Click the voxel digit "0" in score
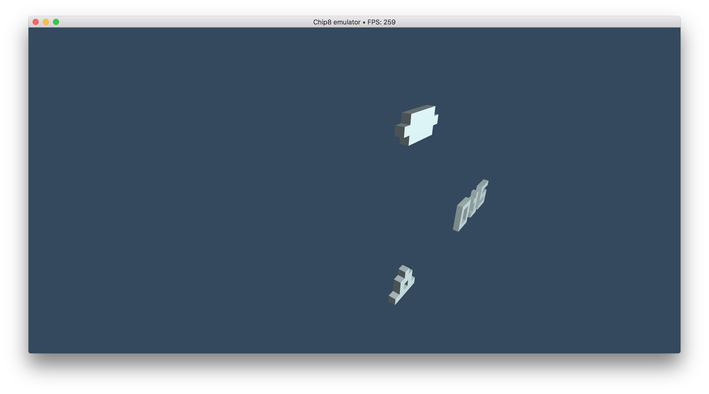 tap(463, 215)
